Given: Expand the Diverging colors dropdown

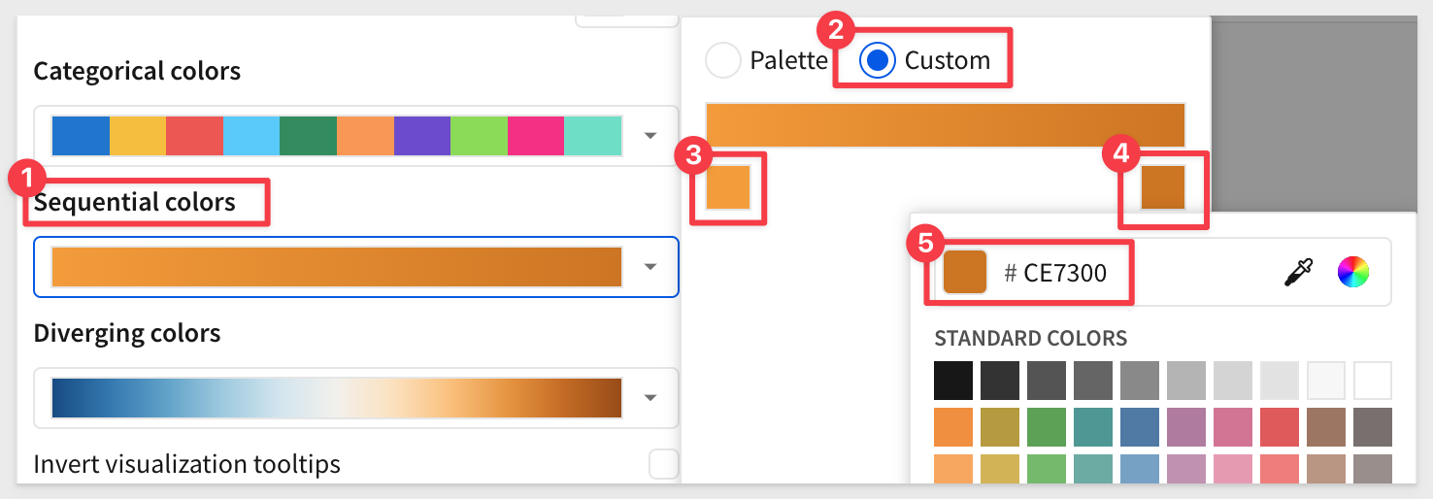Looking at the screenshot, I should click(x=650, y=398).
